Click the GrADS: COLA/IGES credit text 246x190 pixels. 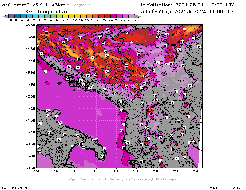point(14,188)
